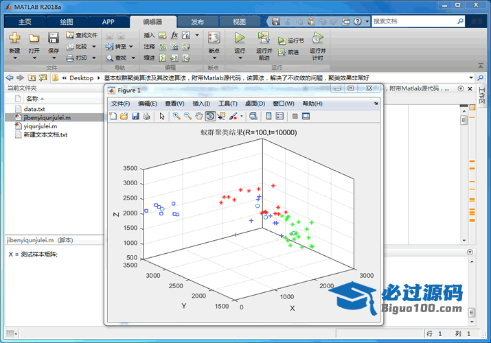Switch to the View (视图) tab
The width and height of the screenshot is (491, 343).
click(239, 21)
